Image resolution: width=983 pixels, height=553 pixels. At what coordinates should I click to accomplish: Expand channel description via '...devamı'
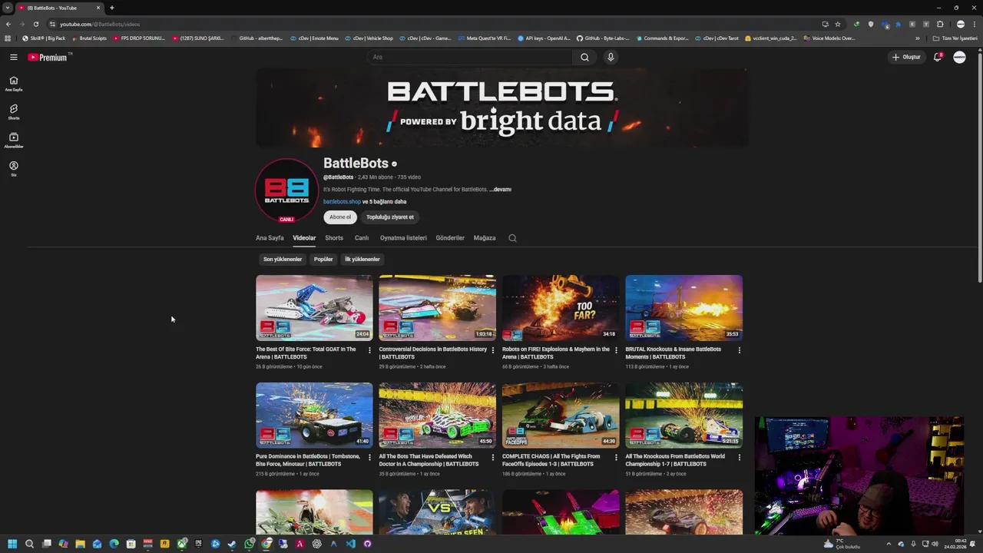point(500,190)
